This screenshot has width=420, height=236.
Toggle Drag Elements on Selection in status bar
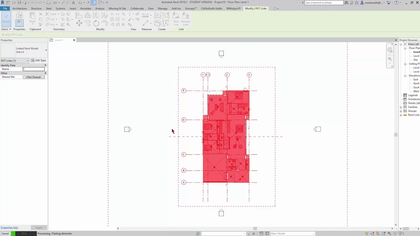click(389, 234)
